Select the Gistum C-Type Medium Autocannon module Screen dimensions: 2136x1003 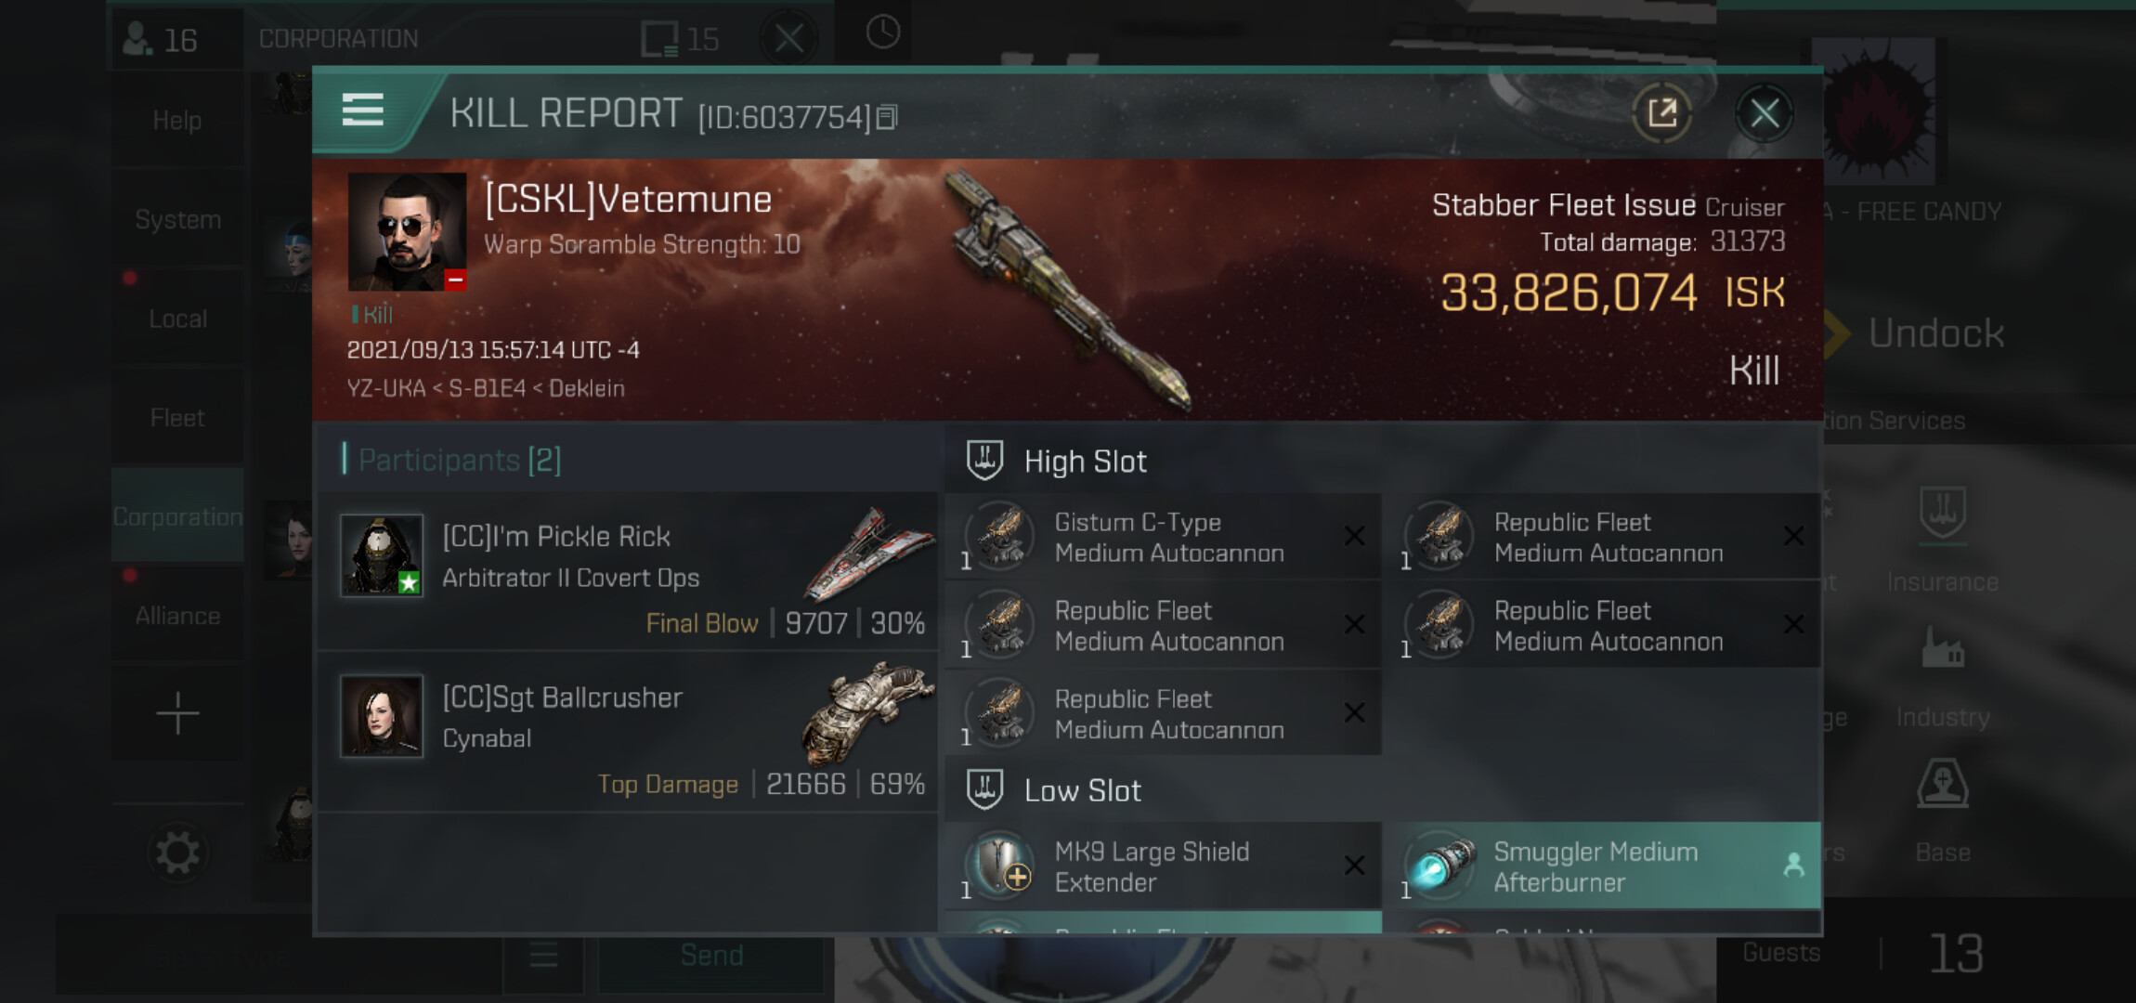pos(1163,537)
